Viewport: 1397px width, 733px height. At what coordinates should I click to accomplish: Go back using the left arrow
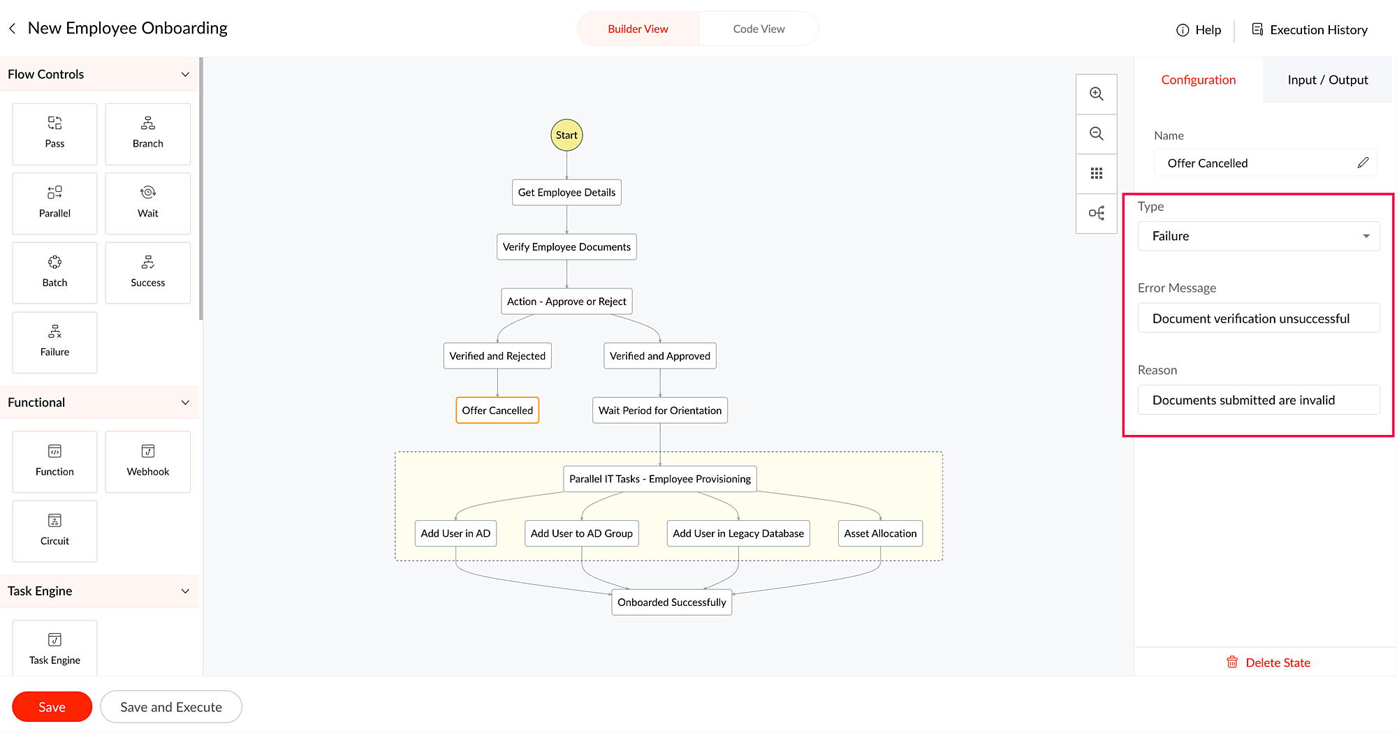tap(13, 29)
